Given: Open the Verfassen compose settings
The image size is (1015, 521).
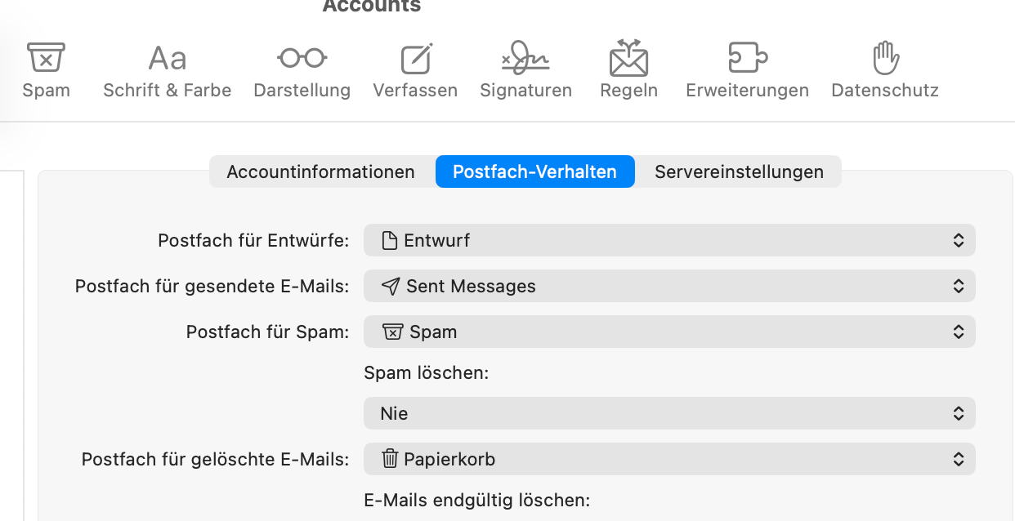Looking at the screenshot, I should pos(415,59).
